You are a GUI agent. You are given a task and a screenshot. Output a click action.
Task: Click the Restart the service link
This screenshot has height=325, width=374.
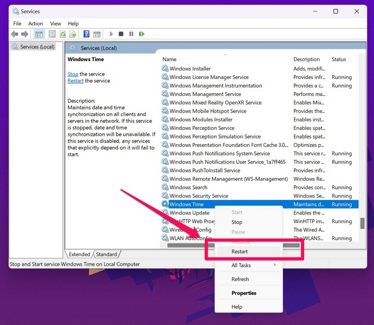(x=75, y=81)
